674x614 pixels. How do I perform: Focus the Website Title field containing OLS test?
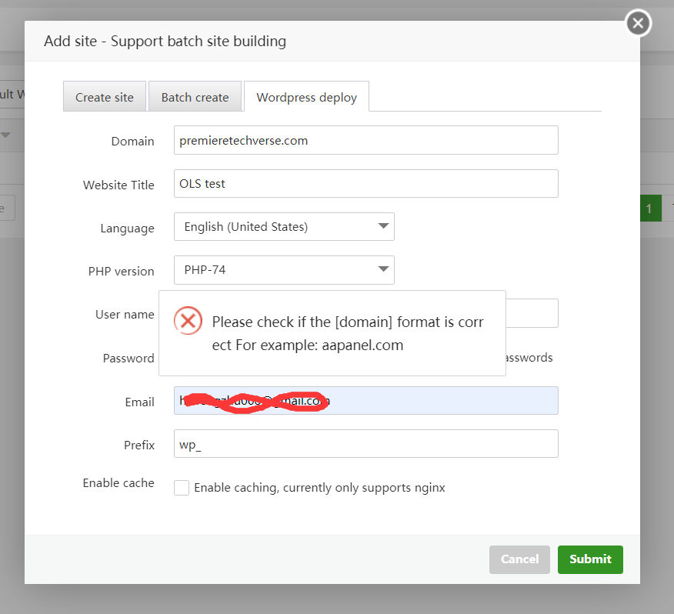coord(365,184)
